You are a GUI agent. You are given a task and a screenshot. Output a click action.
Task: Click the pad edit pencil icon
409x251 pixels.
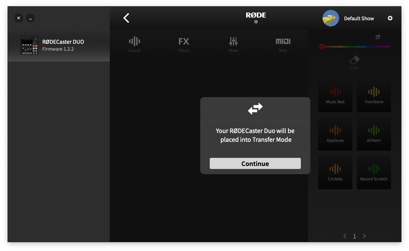pos(378,37)
